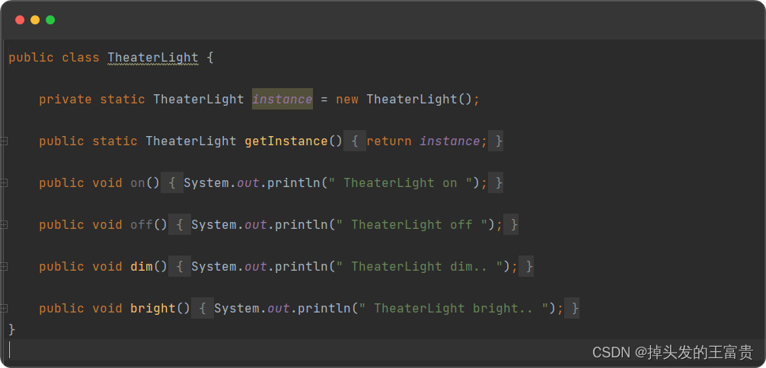The height and width of the screenshot is (368, 766).
Task: Click the 'dim' method name
Action: tap(142, 266)
